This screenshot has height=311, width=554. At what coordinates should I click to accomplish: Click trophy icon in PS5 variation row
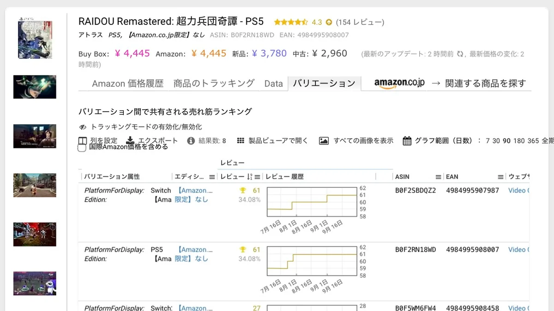coord(243,250)
